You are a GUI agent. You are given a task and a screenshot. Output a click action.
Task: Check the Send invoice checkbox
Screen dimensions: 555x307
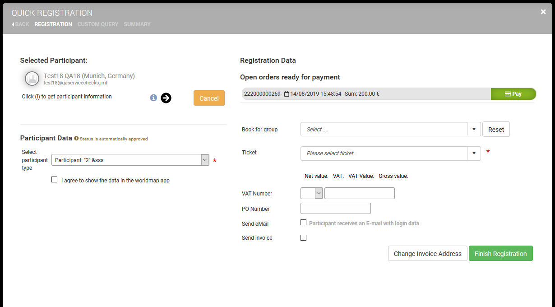pos(303,237)
